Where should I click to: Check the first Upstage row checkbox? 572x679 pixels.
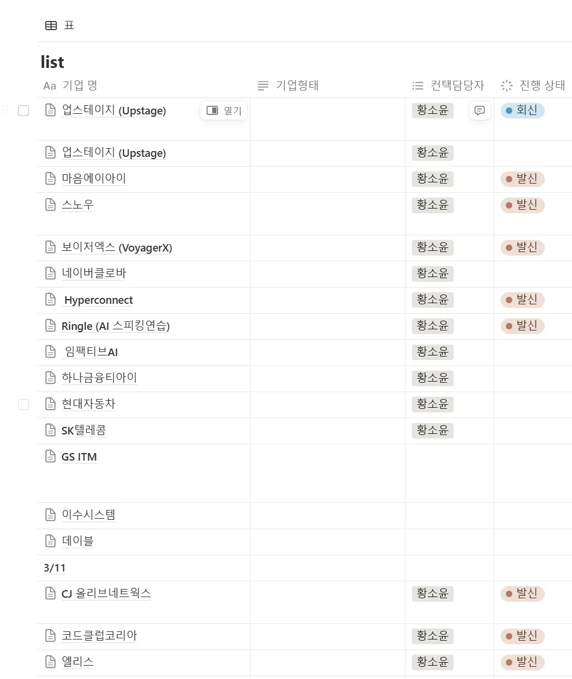click(x=23, y=110)
